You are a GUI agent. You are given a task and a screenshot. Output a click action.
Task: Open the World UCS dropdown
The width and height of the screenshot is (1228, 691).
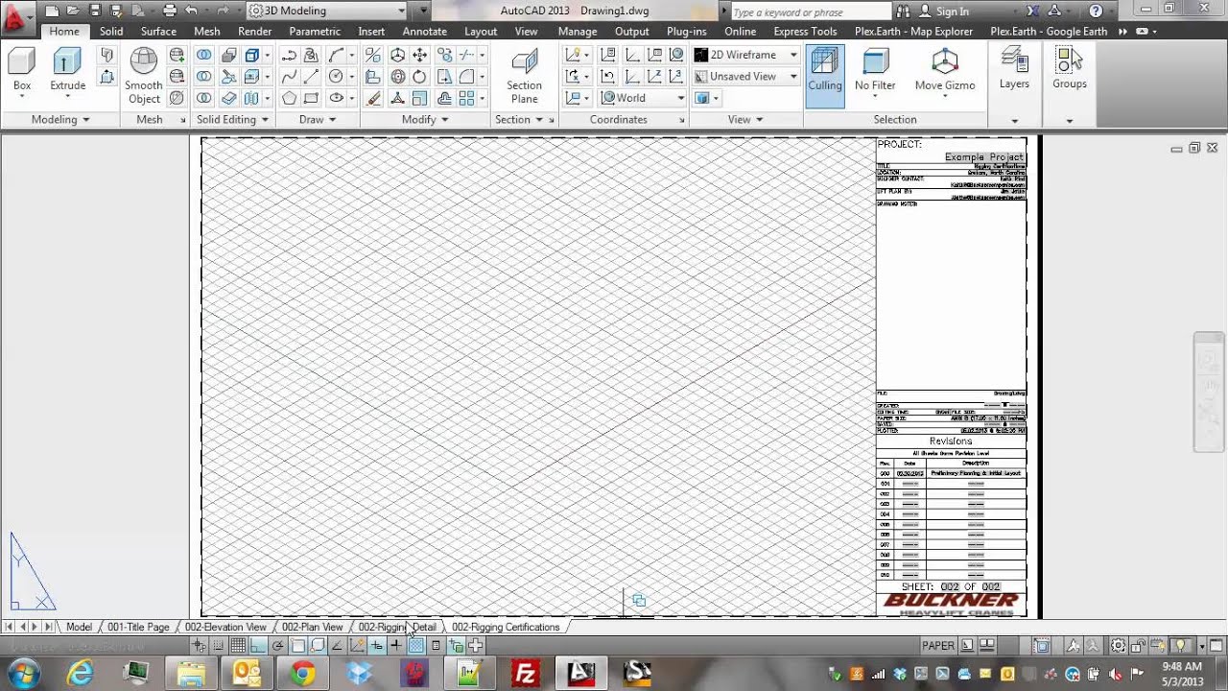point(643,98)
